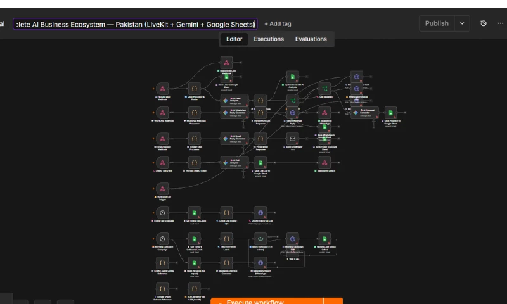Image resolution: width=507 pixels, height=304 pixels.
Task: Select the Google Sheets Schema Reference node
Action: coord(162,289)
